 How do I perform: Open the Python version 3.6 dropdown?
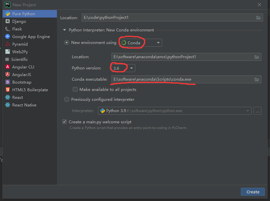pos(123,68)
